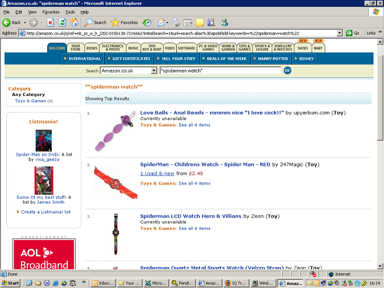Open the Tools menu

[x=70, y=12]
